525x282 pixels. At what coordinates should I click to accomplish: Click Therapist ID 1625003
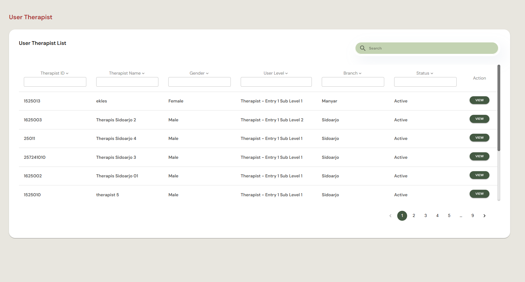pos(33,120)
